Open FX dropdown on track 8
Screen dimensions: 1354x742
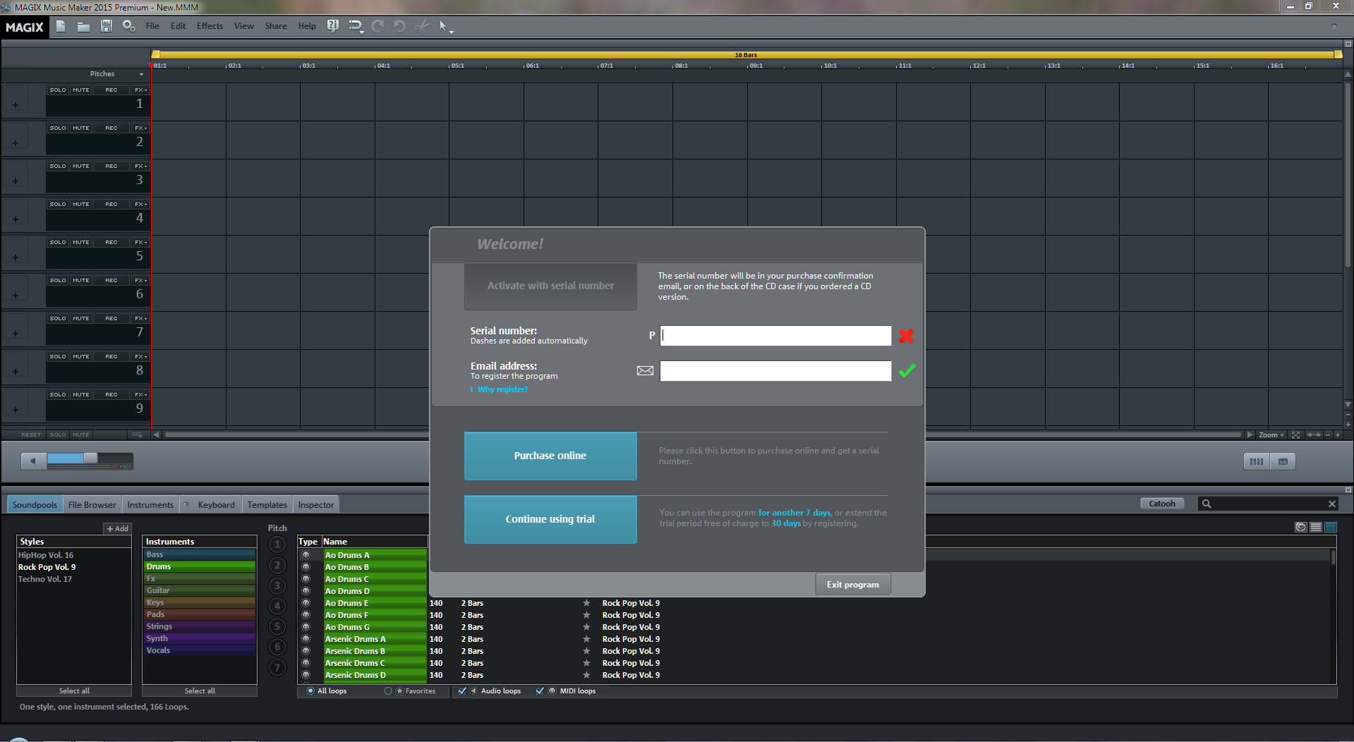[140, 356]
